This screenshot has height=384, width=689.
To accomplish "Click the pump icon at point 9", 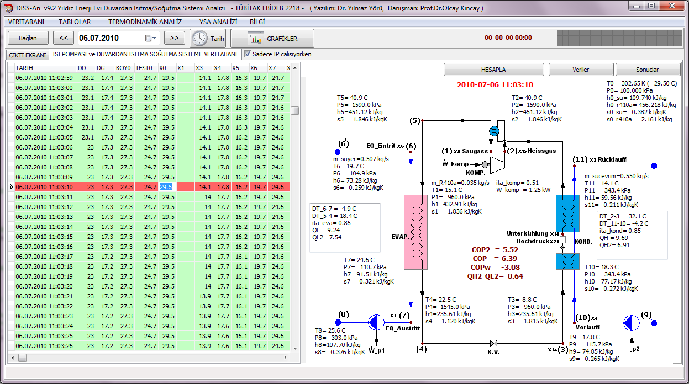I will coord(631,322).
